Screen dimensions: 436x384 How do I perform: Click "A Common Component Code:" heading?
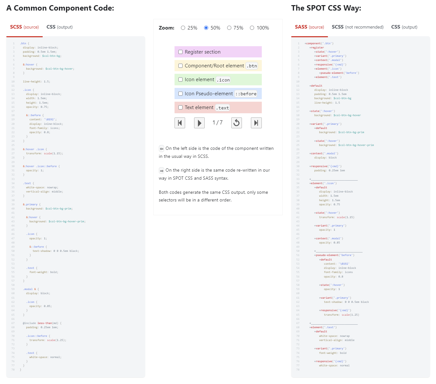click(x=60, y=8)
